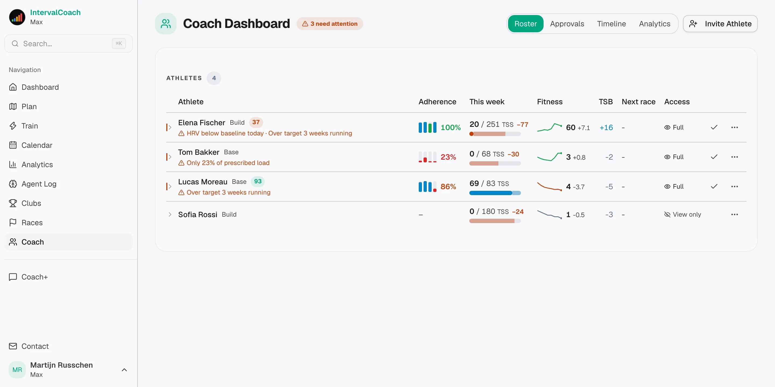This screenshot has width=775, height=387.
Task: Open Martijn Russchen account menu chevron
Action: pyautogui.click(x=124, y=370)
